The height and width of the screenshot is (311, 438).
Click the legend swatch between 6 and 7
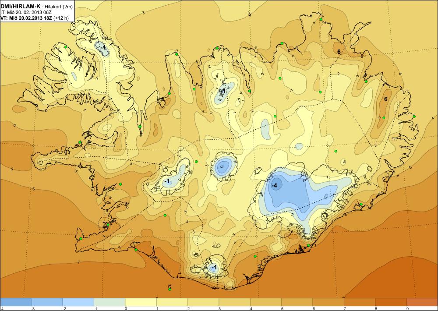[x=328, y=302]
